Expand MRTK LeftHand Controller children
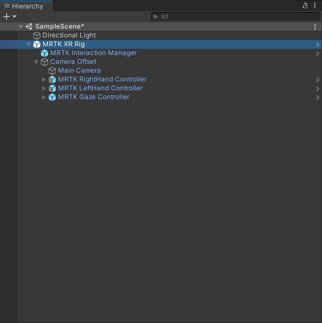The width and height of the screenshot is (322, 323). (44, 88)
